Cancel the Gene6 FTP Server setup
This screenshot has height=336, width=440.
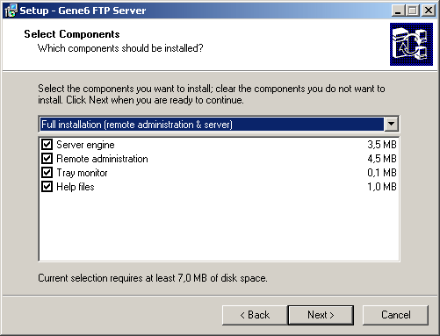point(395,315)
